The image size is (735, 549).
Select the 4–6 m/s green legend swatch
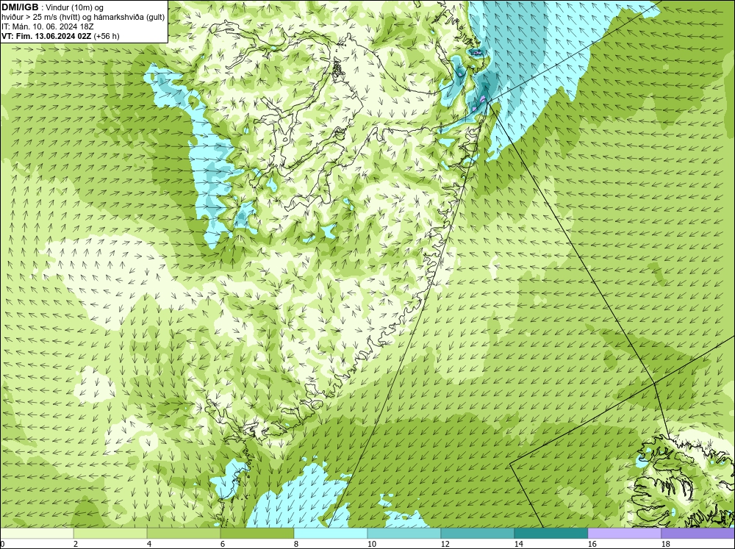(x=184, y=534)
